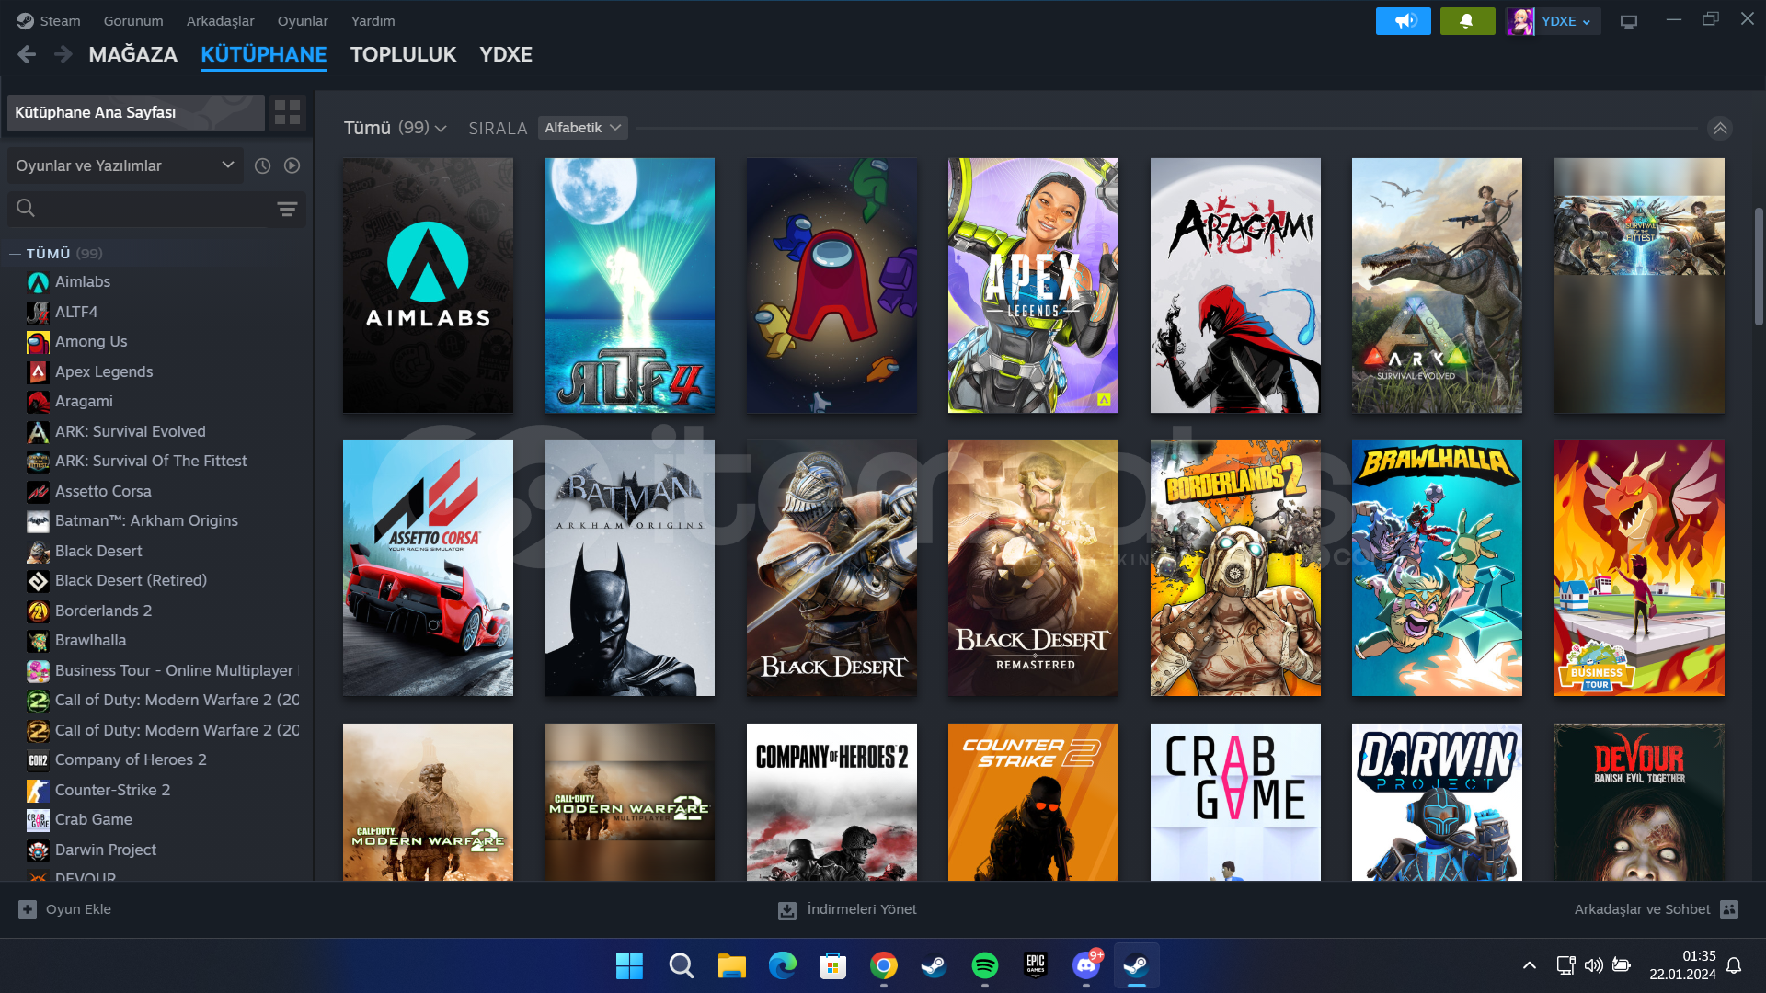
Task: Select Counter-Strike 2 icon in sidebar
Action: [38, 791]
